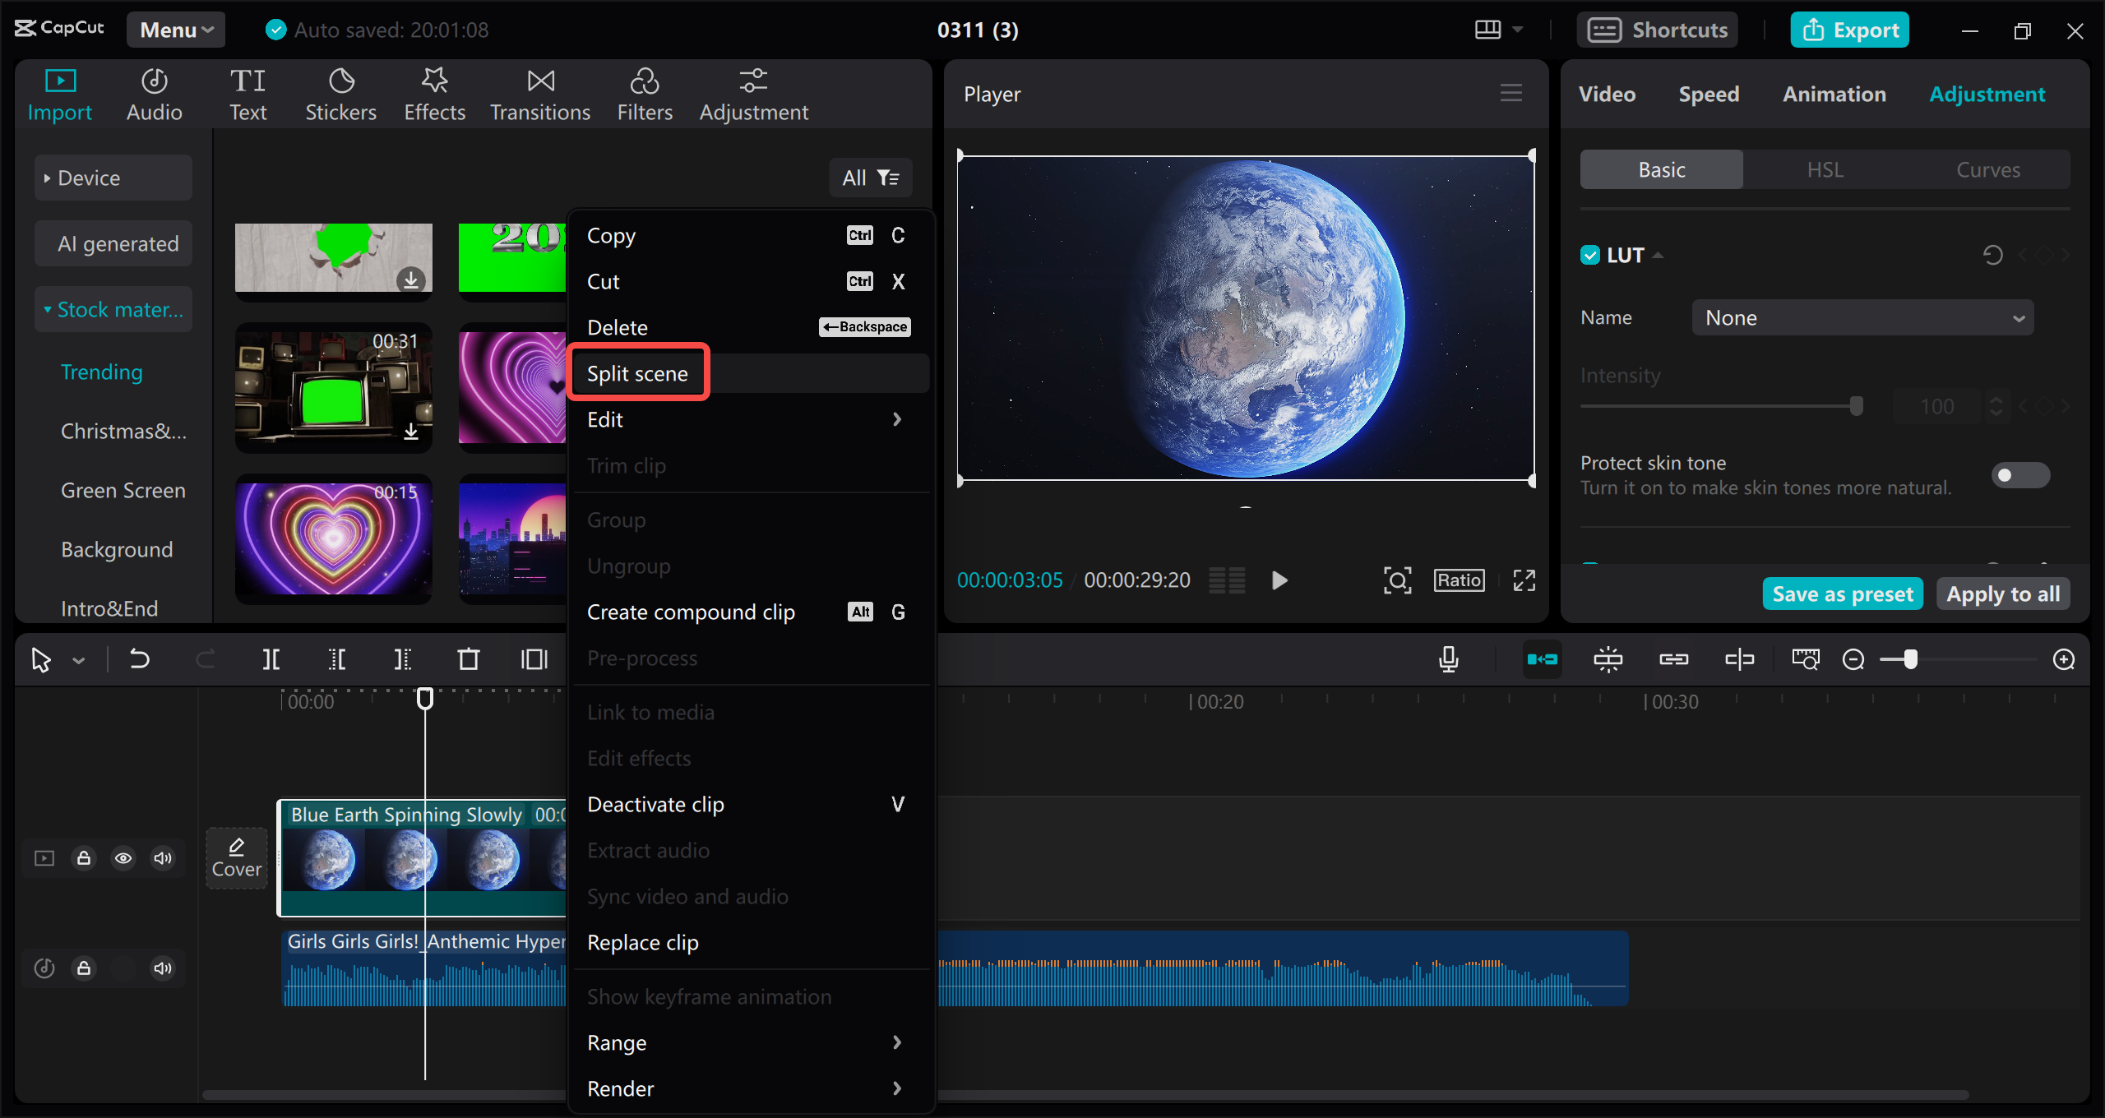Viewport: 2105px width, 1118px height.
Task: Click the fullscreen preview icon in Player
Action: click(1524, 580)
